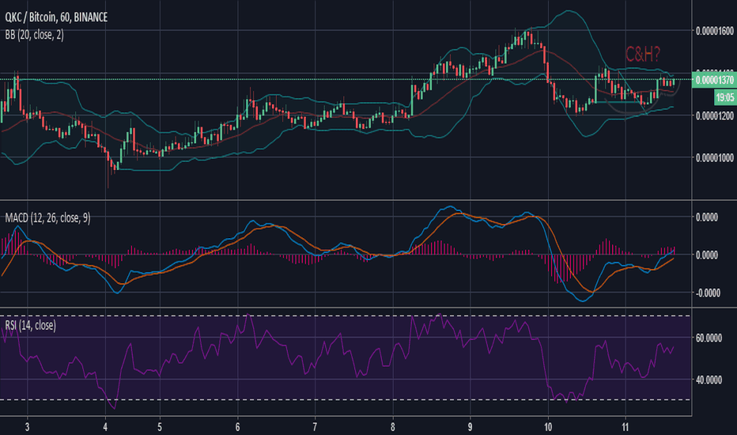Click the 0.00001600 price axis label
The height and width of the screenshot is (435, 737).
tap(714, 31)
